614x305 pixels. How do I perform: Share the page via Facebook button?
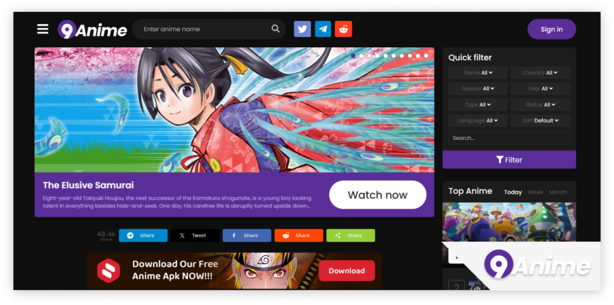246,236
